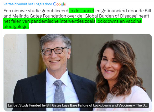Click the opening words "Een nieuwe studie gepubliceerd"

(x=36, y=11)
